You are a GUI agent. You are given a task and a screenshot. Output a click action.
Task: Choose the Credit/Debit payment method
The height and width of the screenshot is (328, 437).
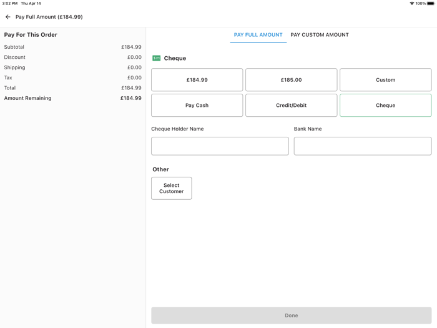291,106
